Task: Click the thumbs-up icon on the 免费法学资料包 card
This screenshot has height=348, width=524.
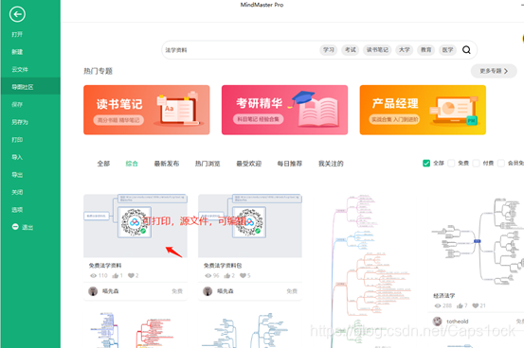Action: tap(226, 275)
